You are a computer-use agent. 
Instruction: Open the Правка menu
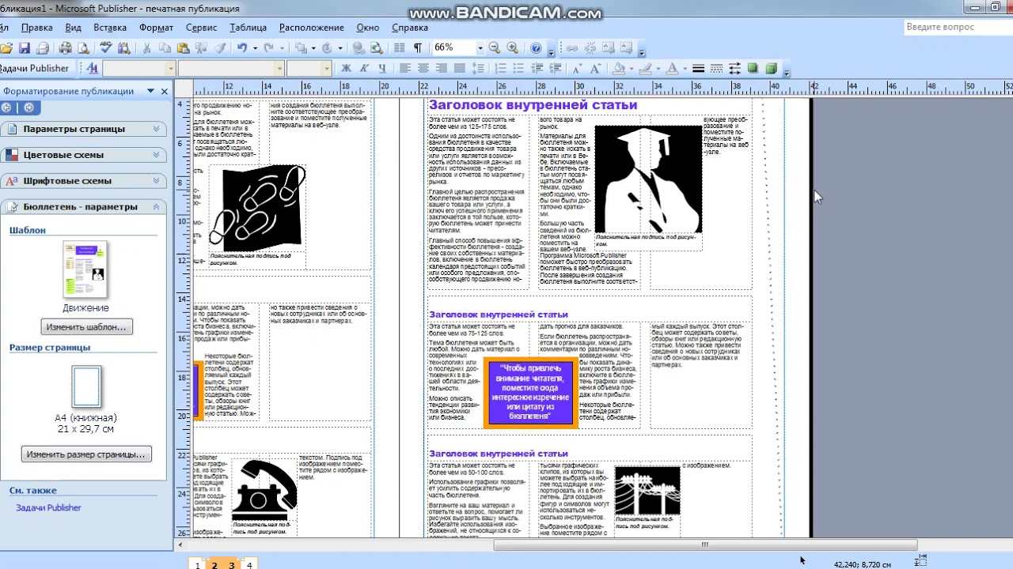click(x=37, y=28)
